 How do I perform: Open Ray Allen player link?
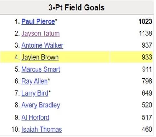[34, 81]
